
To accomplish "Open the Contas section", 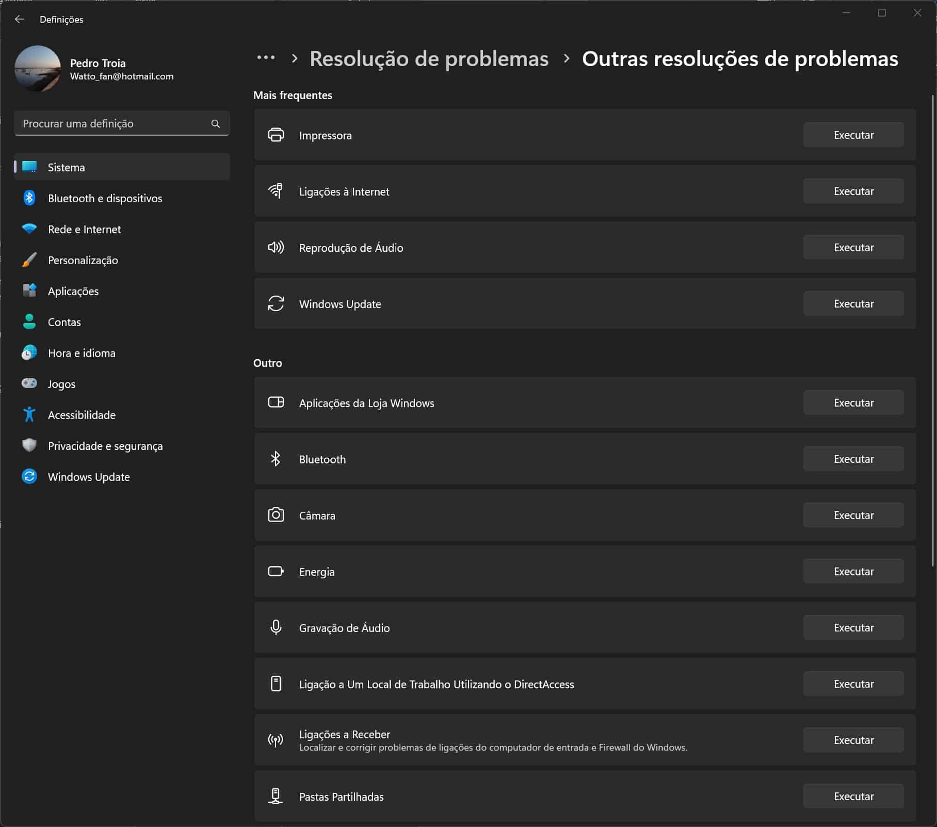I will [x=64, y=322].
